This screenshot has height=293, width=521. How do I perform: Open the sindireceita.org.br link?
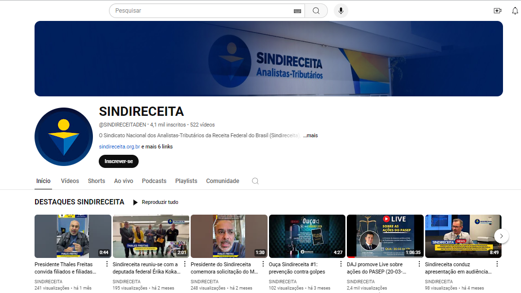(119, 146)
